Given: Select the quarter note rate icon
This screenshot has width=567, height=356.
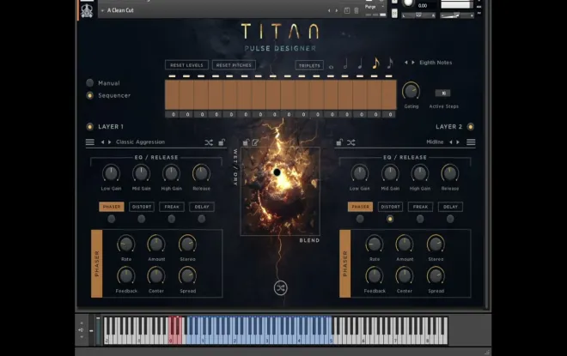Looking at the screenshot, I should (360, 63).
